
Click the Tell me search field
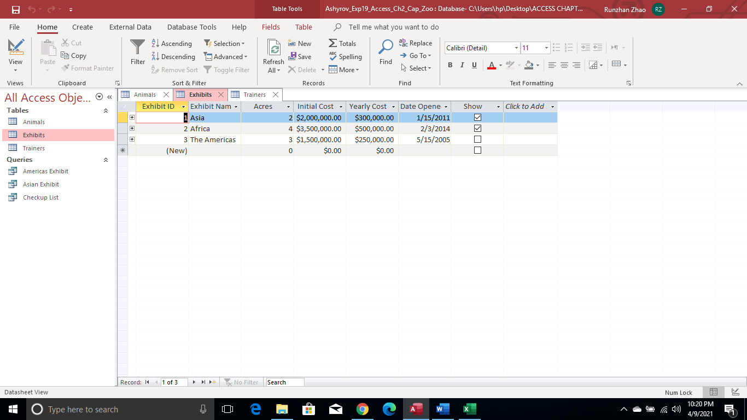click(x=394, y=27)
